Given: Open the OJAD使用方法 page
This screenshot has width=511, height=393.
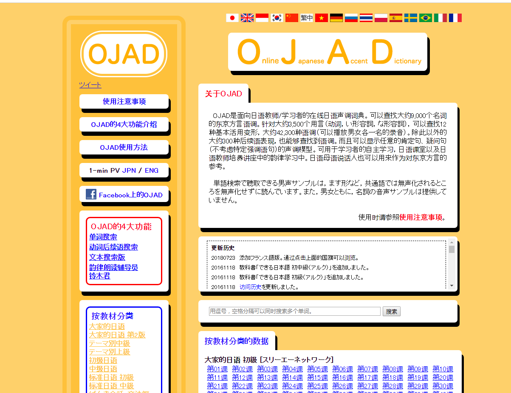Looking at the screenshot, I should coord(124,147).
